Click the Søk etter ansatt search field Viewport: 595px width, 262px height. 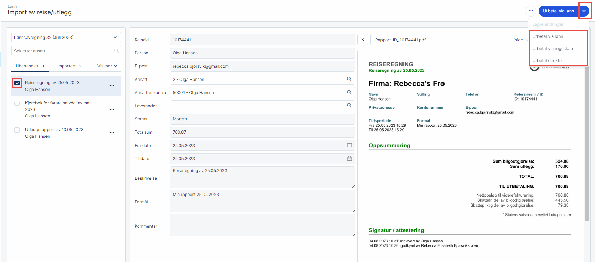63,51
